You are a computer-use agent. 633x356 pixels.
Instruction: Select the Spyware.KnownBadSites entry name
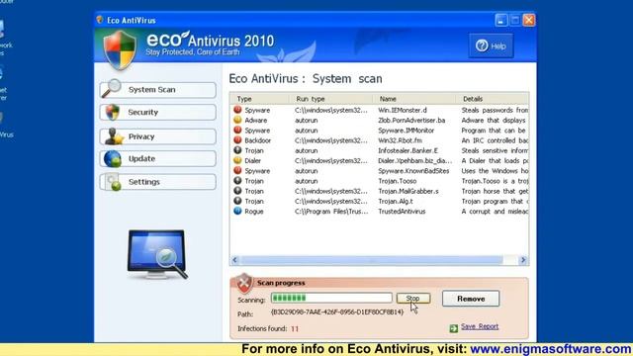click(413, 171)
